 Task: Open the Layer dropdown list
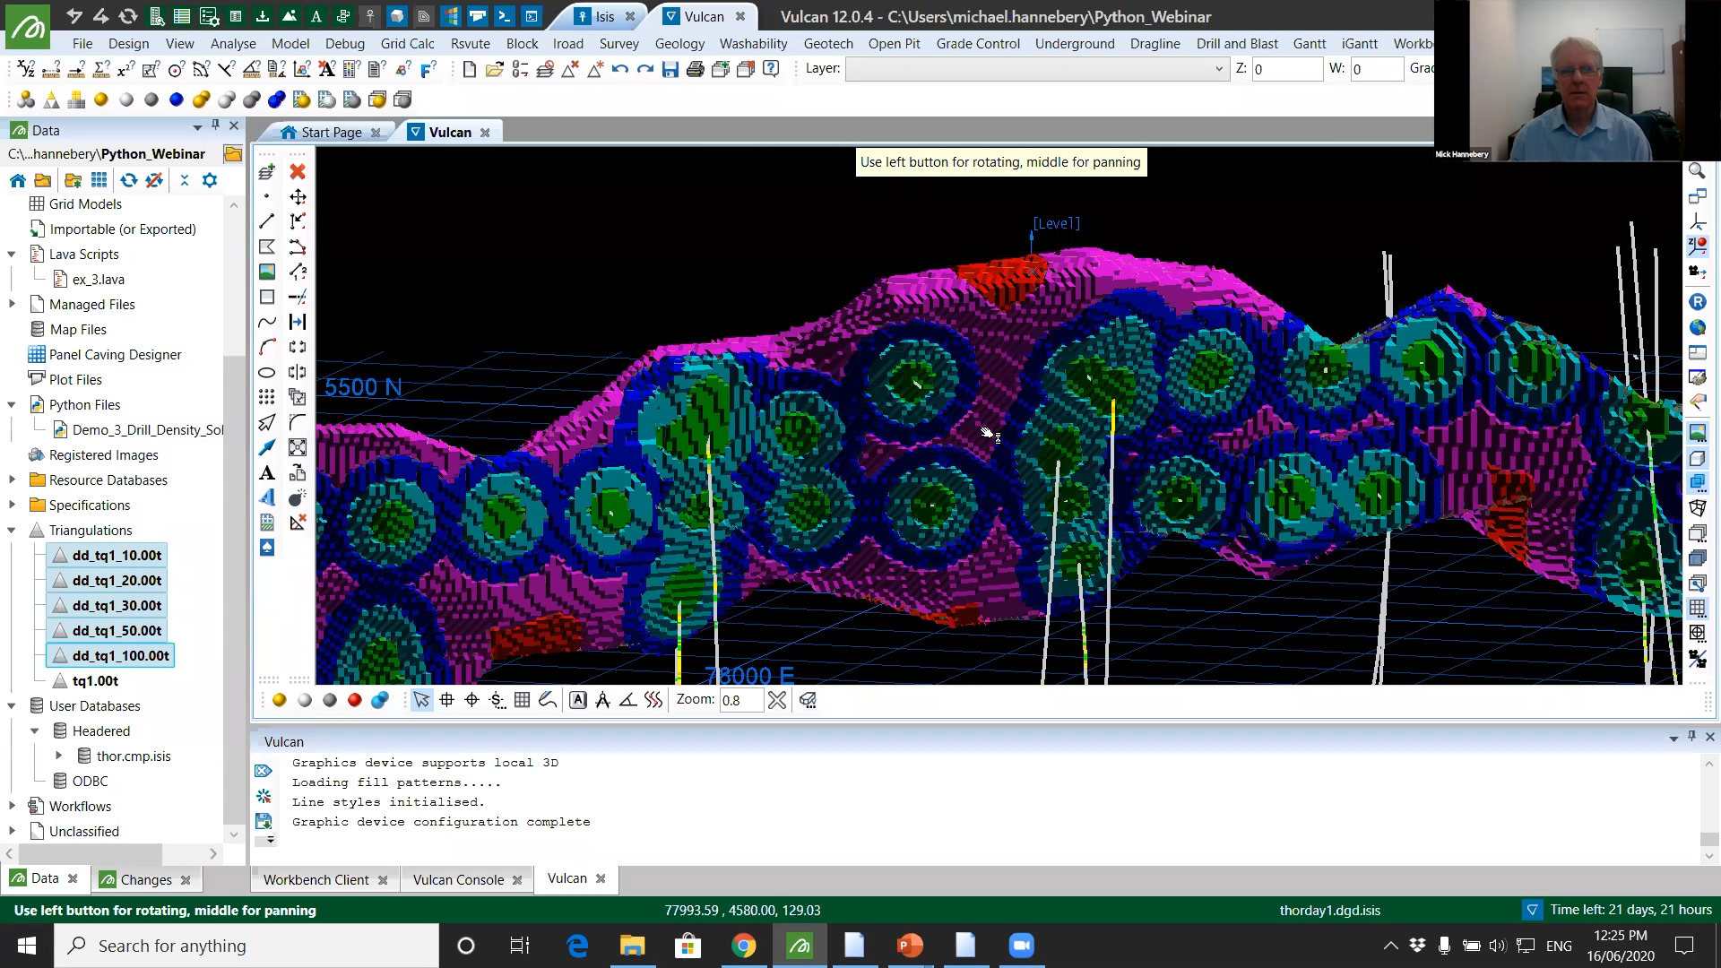click(1218, 69)
